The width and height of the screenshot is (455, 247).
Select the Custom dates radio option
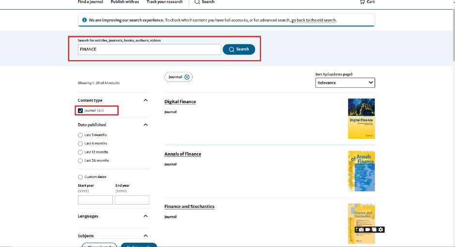[x=80, y=177]
